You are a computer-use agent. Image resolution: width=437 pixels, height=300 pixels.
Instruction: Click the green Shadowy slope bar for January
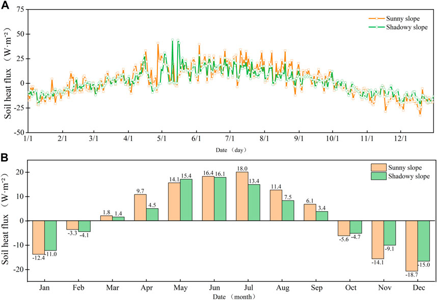(50, 236)
